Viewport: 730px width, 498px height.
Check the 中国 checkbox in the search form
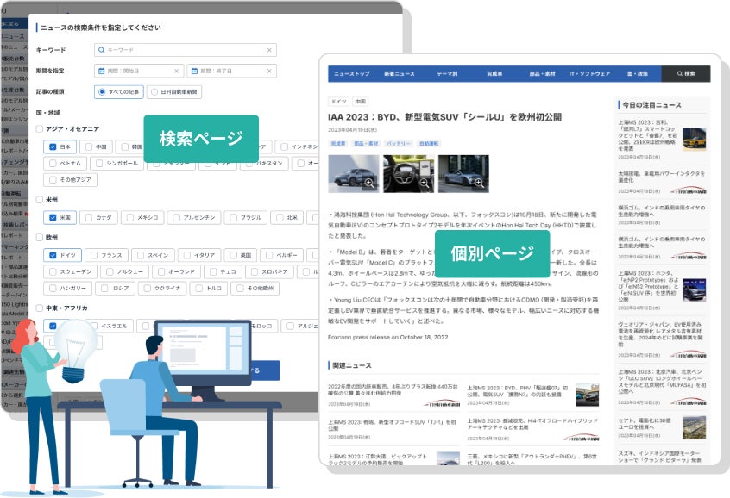(89, 146)
